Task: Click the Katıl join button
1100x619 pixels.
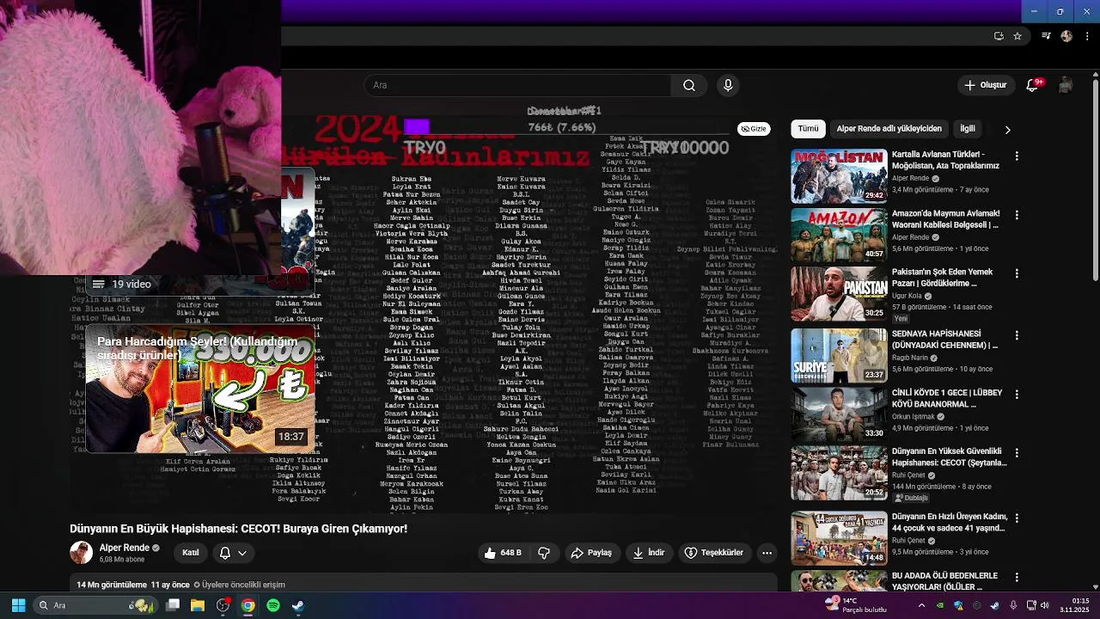Action: (191, 553)
